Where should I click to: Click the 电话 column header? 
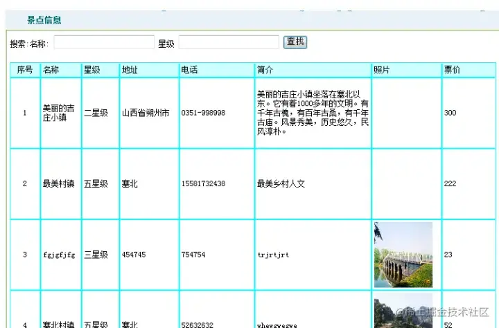click(217, 70)
